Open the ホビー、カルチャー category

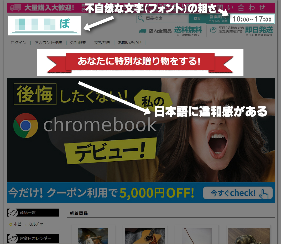coord(30,224)
